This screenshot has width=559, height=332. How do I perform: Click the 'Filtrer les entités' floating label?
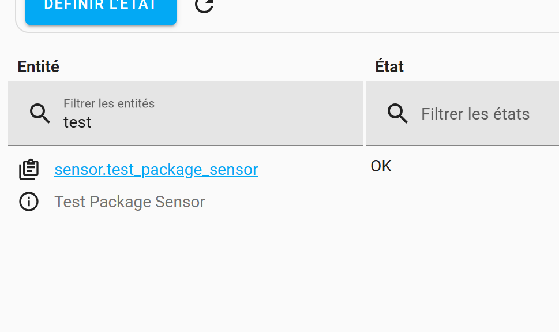tap(109, 103)
